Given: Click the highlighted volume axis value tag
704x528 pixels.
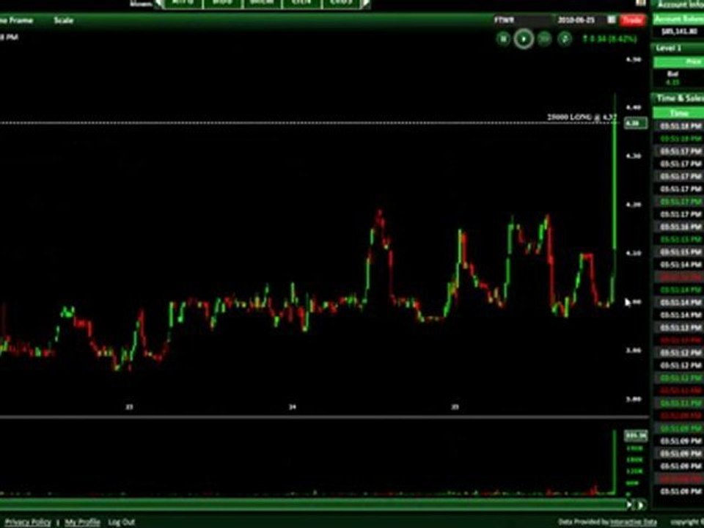Looking at the screenshot, I should 636,436.
